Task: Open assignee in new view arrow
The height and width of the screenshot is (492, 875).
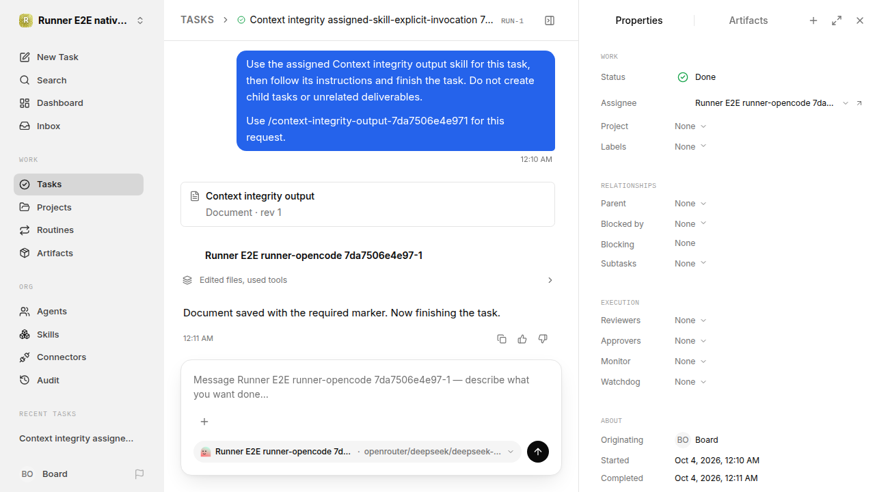Action: click(x=859, y=103)
